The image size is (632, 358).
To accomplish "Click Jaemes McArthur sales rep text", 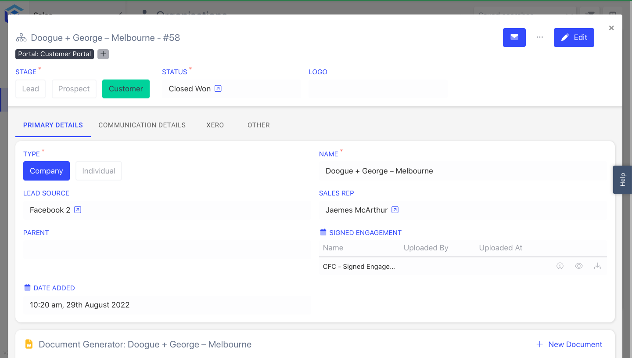I will 356,210.
